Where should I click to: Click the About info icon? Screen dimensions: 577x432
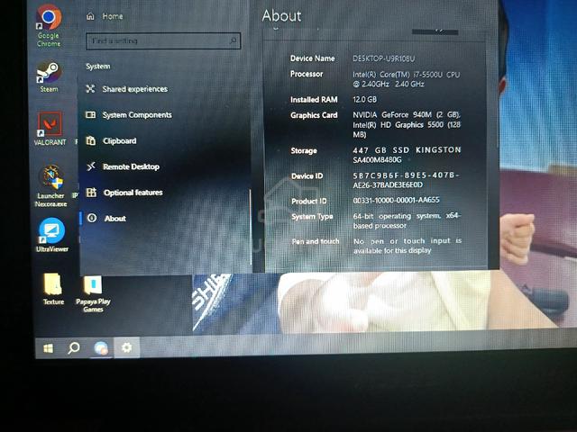92,218
